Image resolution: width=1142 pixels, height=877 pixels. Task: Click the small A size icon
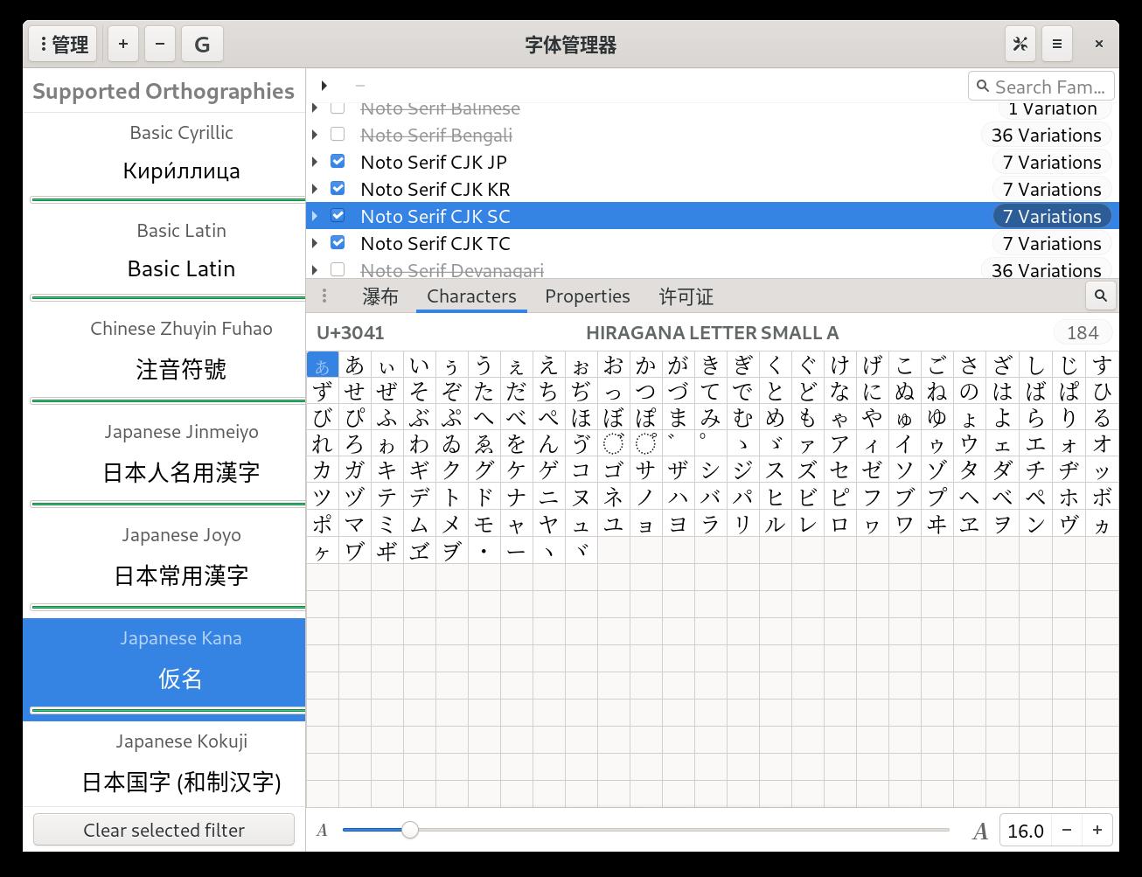[x=322, y=831]
